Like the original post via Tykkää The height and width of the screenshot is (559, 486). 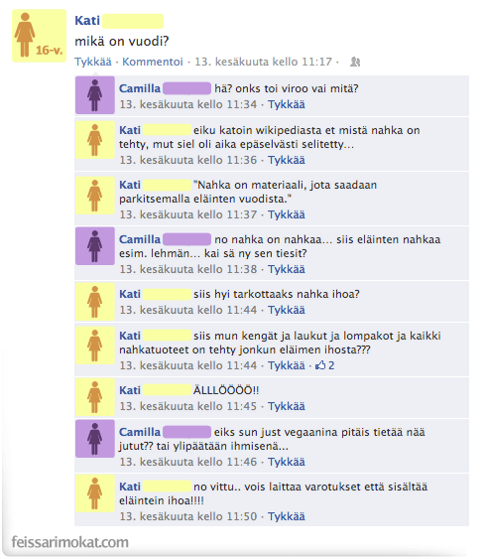click(x=93, y=62)
